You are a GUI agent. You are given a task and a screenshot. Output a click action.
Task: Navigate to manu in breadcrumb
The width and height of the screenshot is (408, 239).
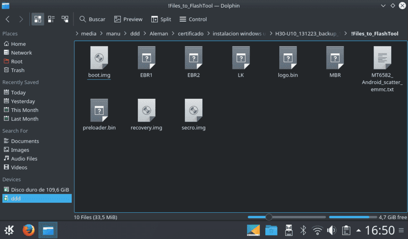tap(113, 34)
